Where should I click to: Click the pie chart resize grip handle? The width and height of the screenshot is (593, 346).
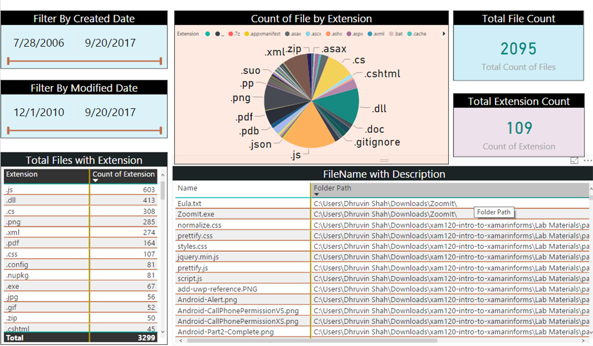(385, 161)
